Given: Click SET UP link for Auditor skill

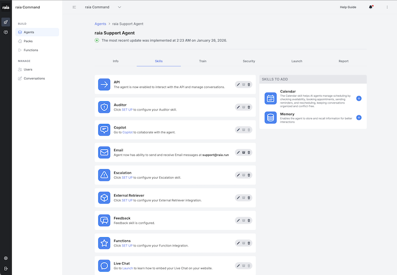Looking at the screenshot, I should click(127, 110).
